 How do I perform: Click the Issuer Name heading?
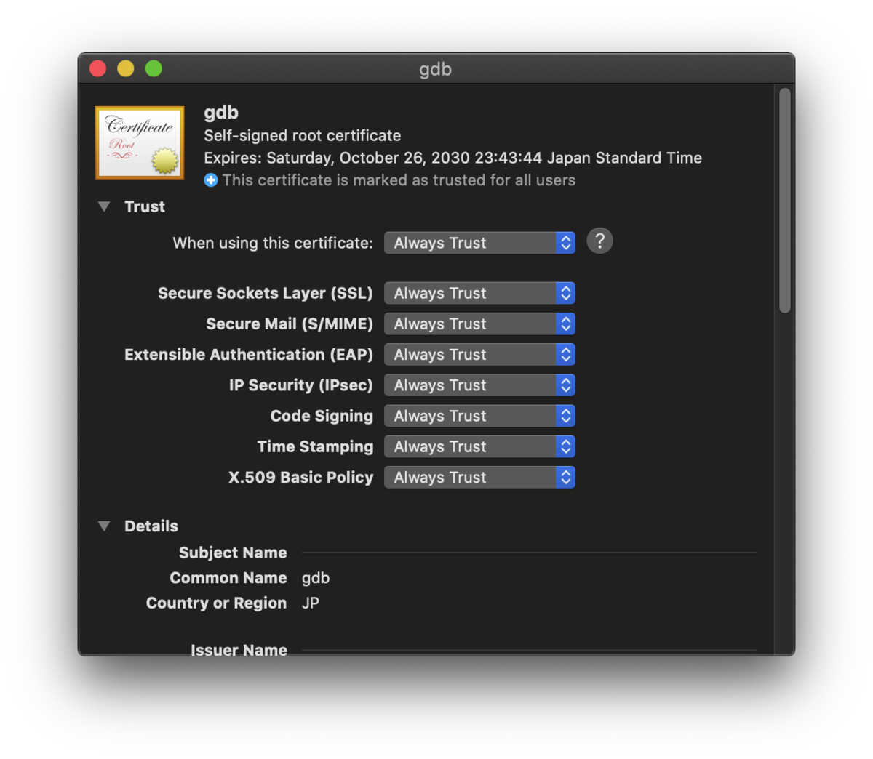click(x=239, y=649)
